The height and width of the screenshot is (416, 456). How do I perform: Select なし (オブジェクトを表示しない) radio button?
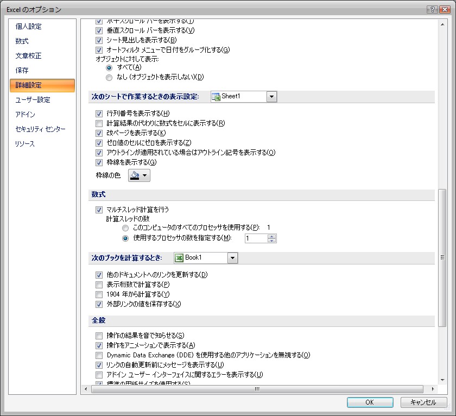tap(109, 77)
